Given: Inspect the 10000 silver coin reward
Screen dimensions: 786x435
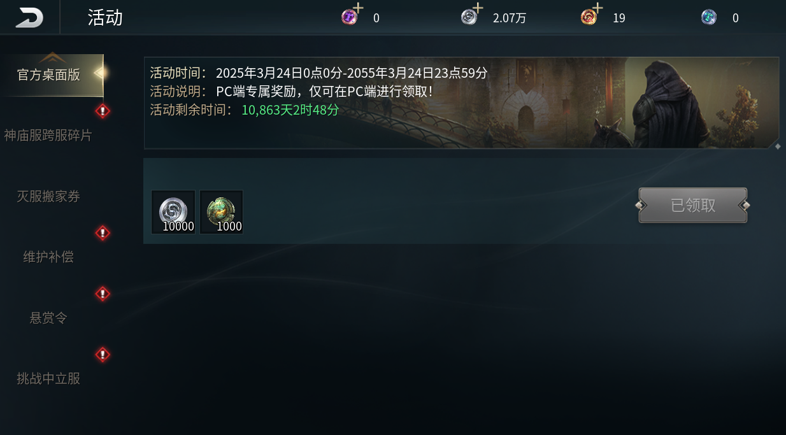Looking at the screenshot, I should coord(173,212).
